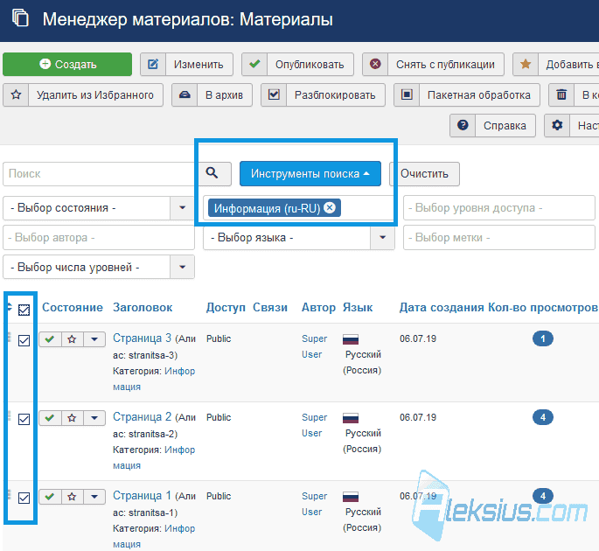Click the outline star icon beside Удалить из Избранного

(16, 94)
